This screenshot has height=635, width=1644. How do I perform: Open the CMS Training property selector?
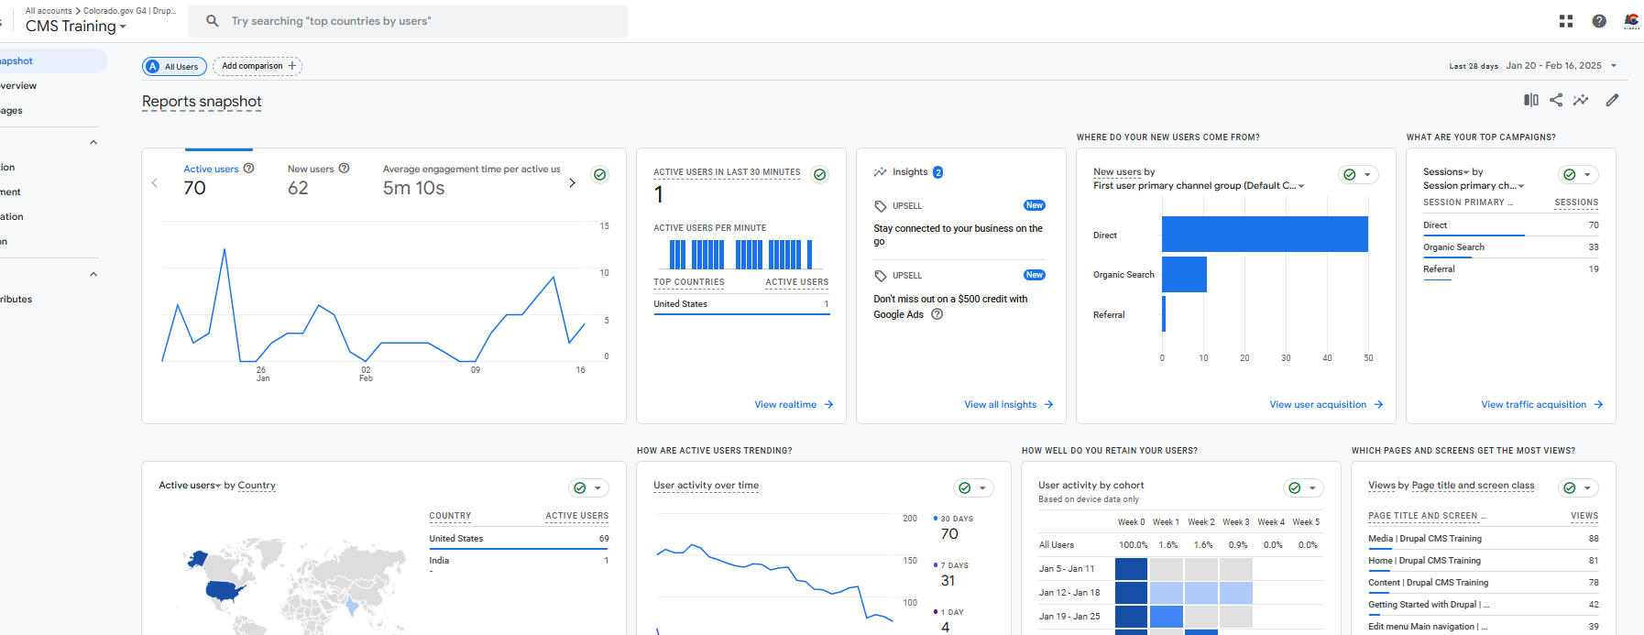click(x=76, y=27)
